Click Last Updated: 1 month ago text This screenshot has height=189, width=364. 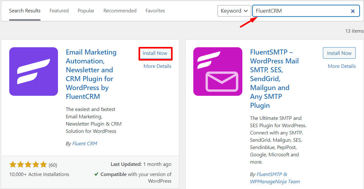click(141, 164)
